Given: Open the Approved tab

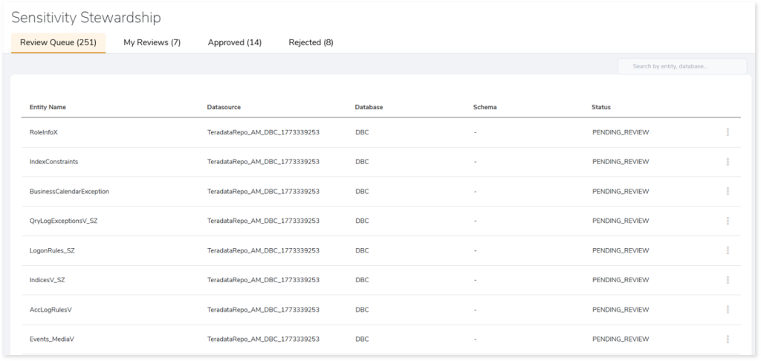Looking at the screenshot, I should click(234, 42).
